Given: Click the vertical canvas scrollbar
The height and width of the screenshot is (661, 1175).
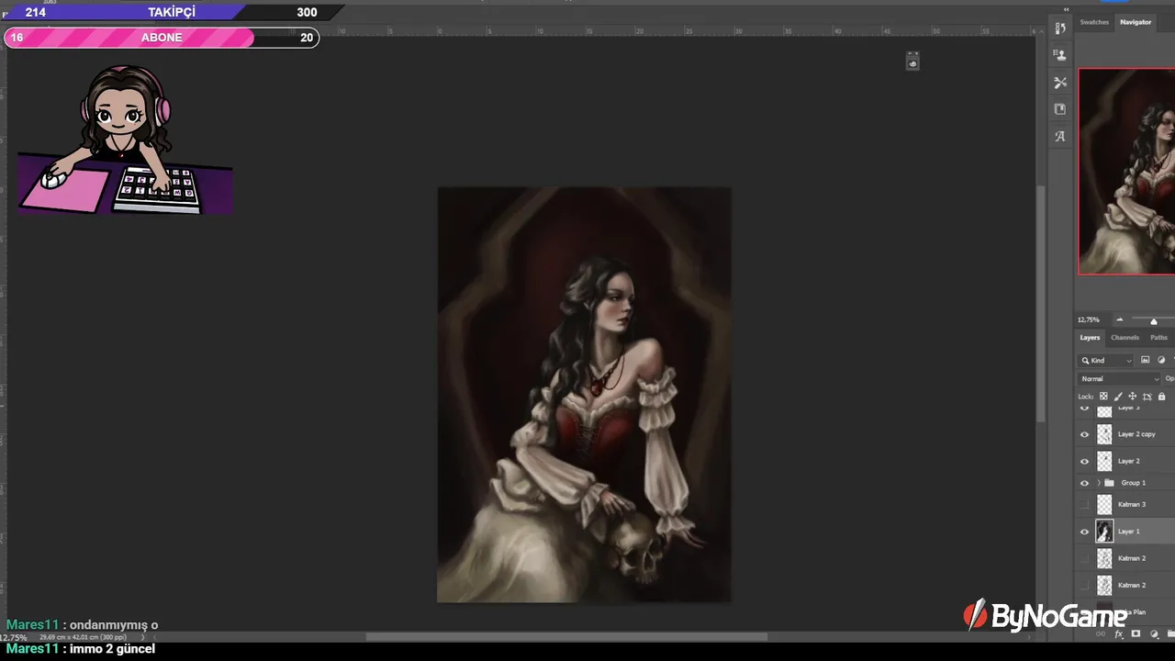Looking at the screenshot, I should pyautogui.click(x=1040, y=303).
